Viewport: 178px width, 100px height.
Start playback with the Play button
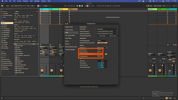(77, 6)
